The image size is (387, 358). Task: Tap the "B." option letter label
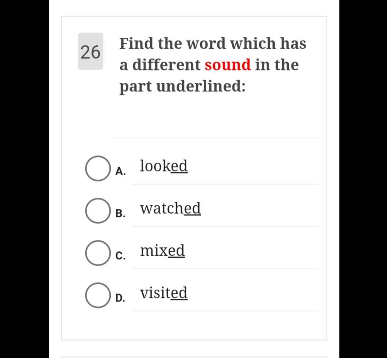click(121, 214)
